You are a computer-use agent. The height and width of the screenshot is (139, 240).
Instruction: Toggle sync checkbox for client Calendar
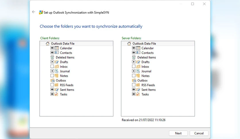52,48
